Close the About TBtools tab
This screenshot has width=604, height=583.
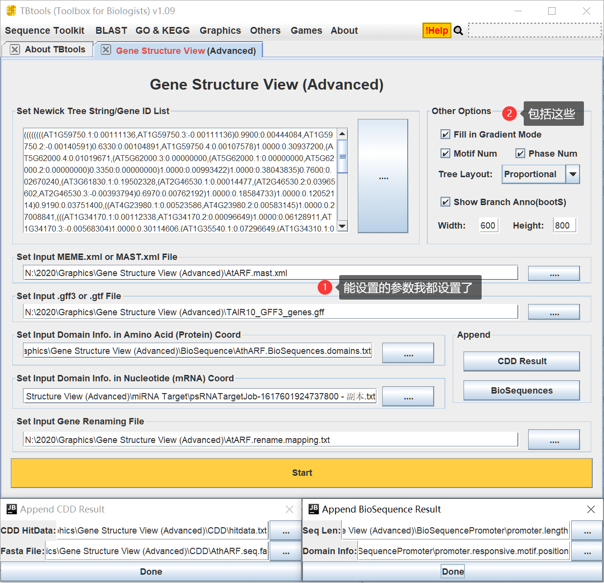pyautogui.click(x=15, y=49)
